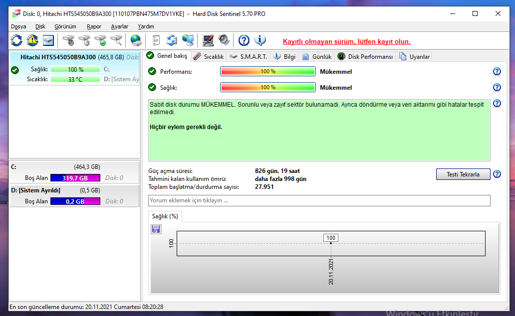Select the Sağlık (%) chart tab
This screenshot has width=515, height=316.
coord(165,216)
